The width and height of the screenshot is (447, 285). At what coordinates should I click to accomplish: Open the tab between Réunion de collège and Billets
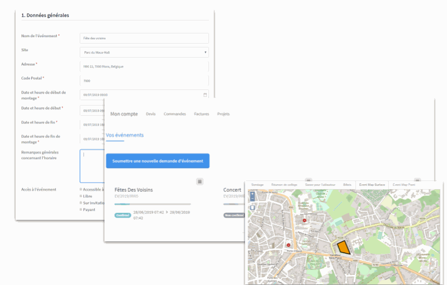pos(320,185)
